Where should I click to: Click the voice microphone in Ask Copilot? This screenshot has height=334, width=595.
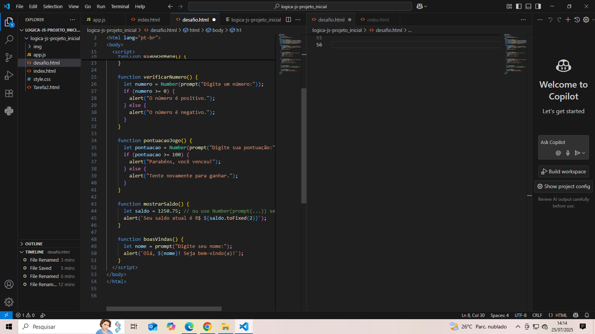coord(568,153)
